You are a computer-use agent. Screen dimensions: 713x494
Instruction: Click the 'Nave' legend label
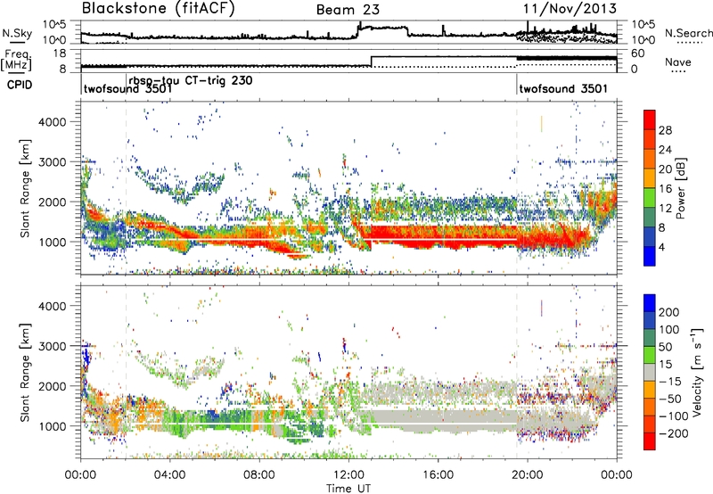pyautogui.click(x=678, y=62)
